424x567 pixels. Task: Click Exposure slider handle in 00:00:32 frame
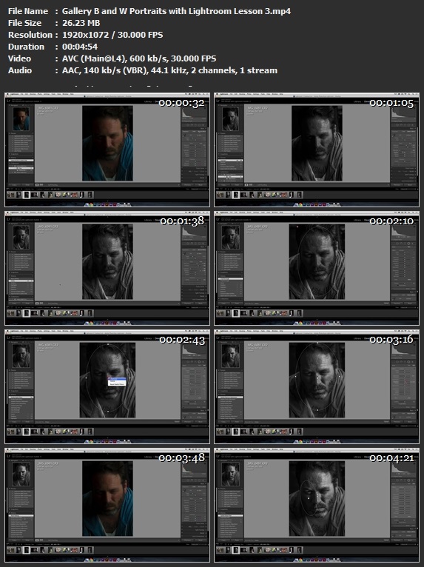click(x=195, y=145)
